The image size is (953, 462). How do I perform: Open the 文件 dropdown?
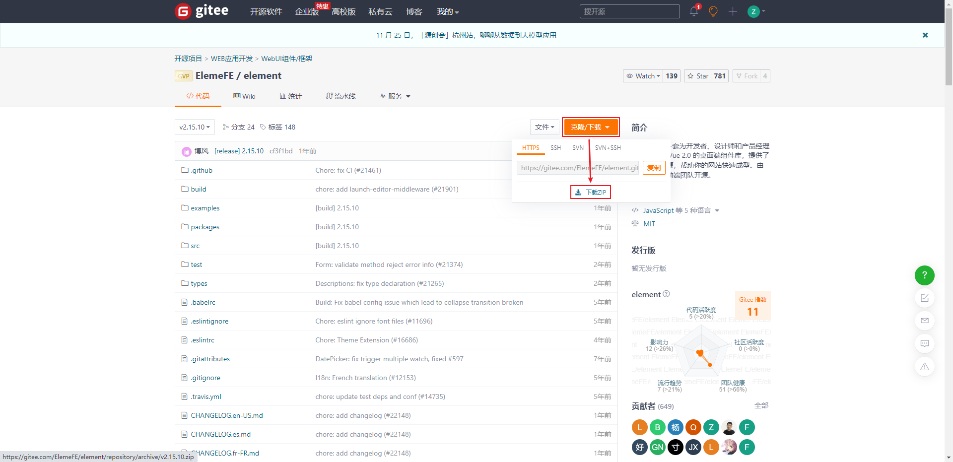coord(545,127)
